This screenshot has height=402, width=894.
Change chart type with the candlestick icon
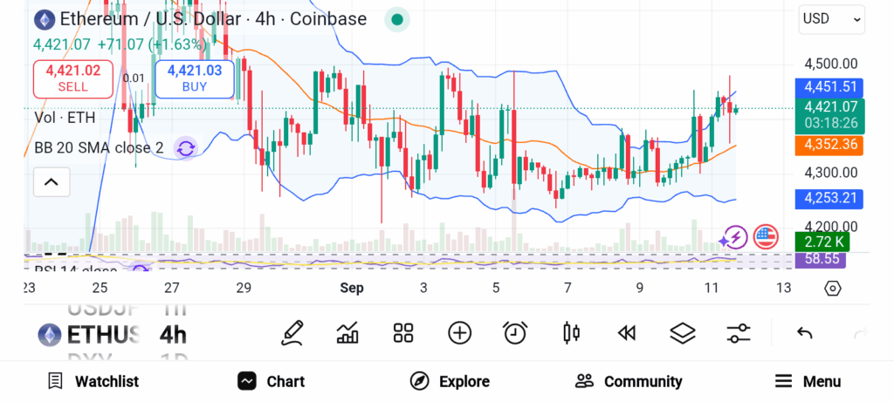pos(572,332)
